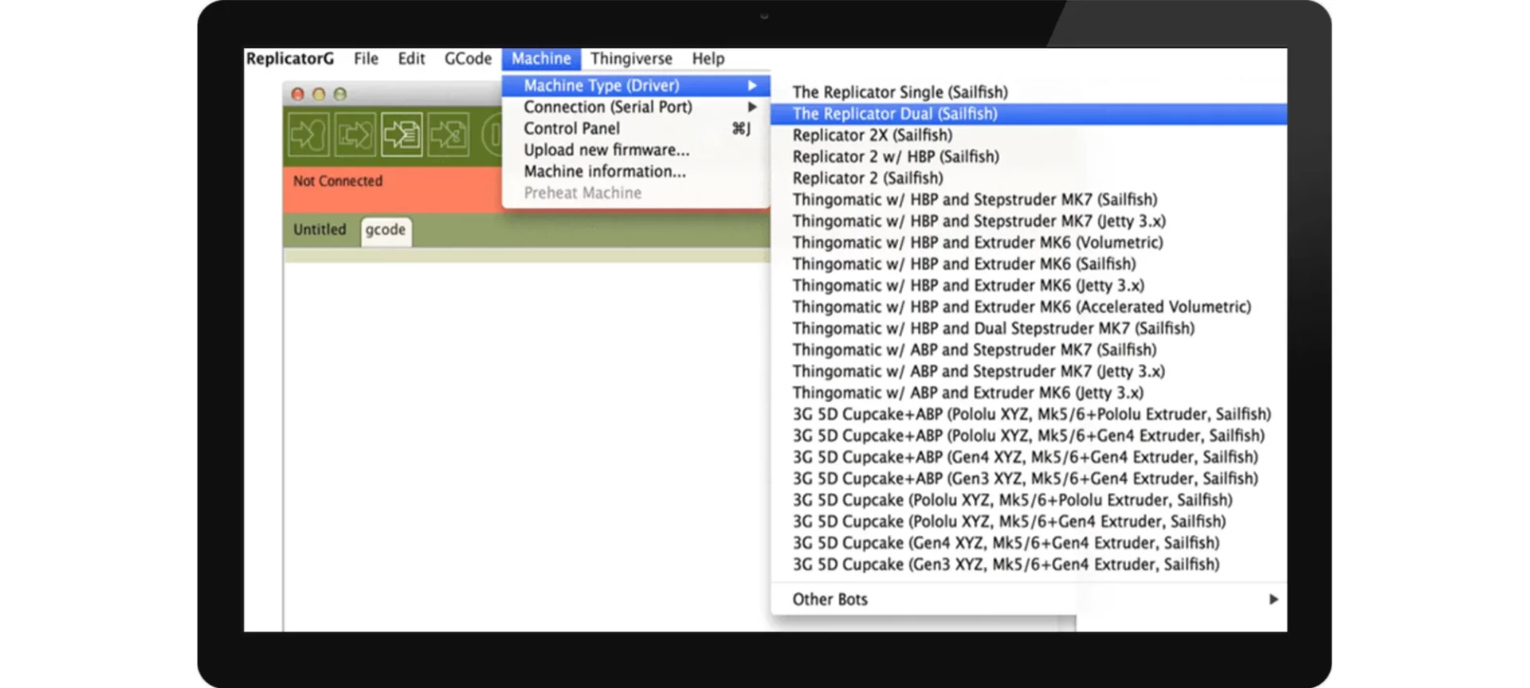The height and width of the screenshot is (688, 1530).
Task: Choose Control Panel from Machine menu
Action: click(x=636, y=128)
